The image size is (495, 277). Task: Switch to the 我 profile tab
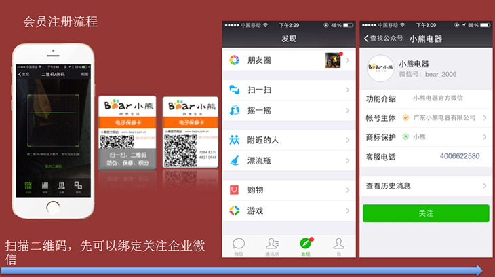338,247
